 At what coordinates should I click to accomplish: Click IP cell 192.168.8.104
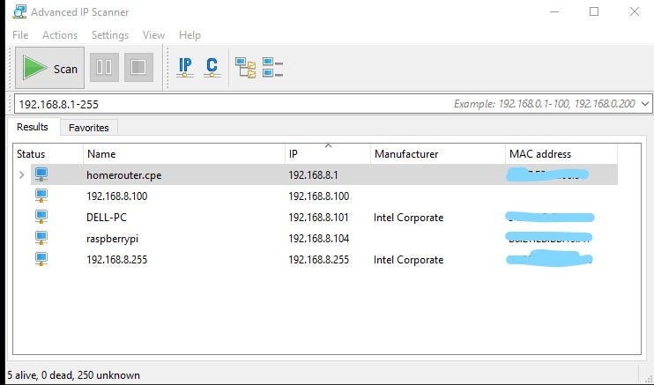pyautogui.click(x=319, y=239)
